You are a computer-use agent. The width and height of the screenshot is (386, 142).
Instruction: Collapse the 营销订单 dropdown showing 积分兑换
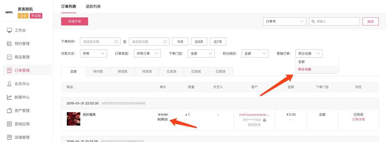tap(309, 54)
